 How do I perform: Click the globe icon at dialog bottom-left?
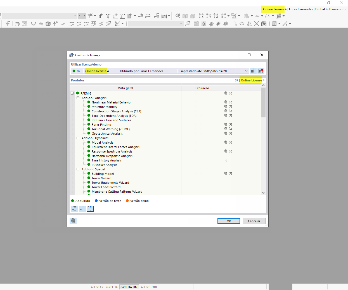pyautogui.click(x=73, y=221)
